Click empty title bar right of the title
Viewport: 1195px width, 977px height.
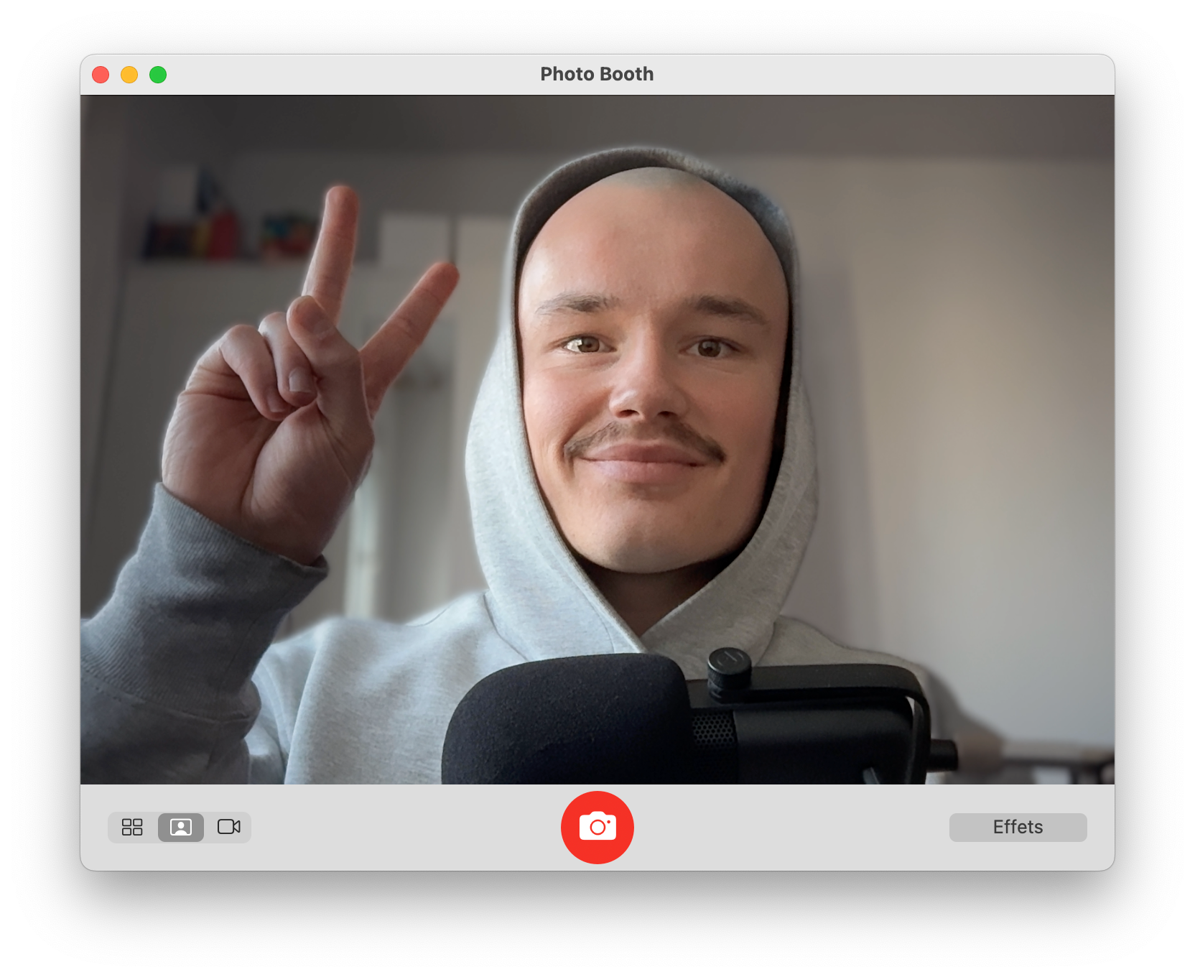tap(862, 75)
